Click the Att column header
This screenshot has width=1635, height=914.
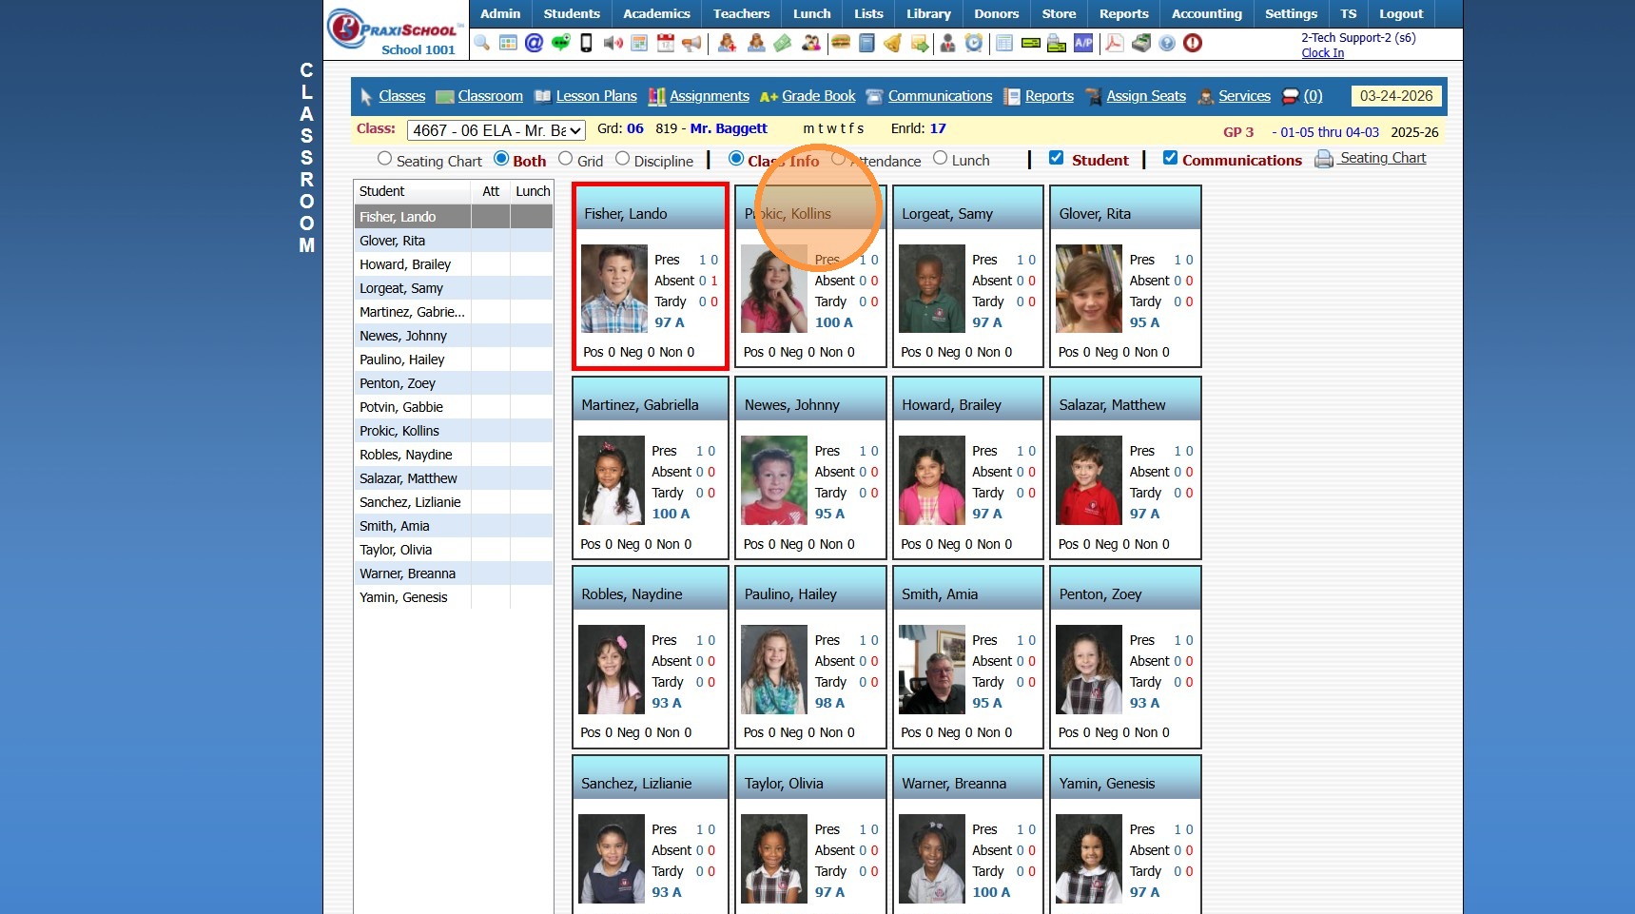click(491, 191)
